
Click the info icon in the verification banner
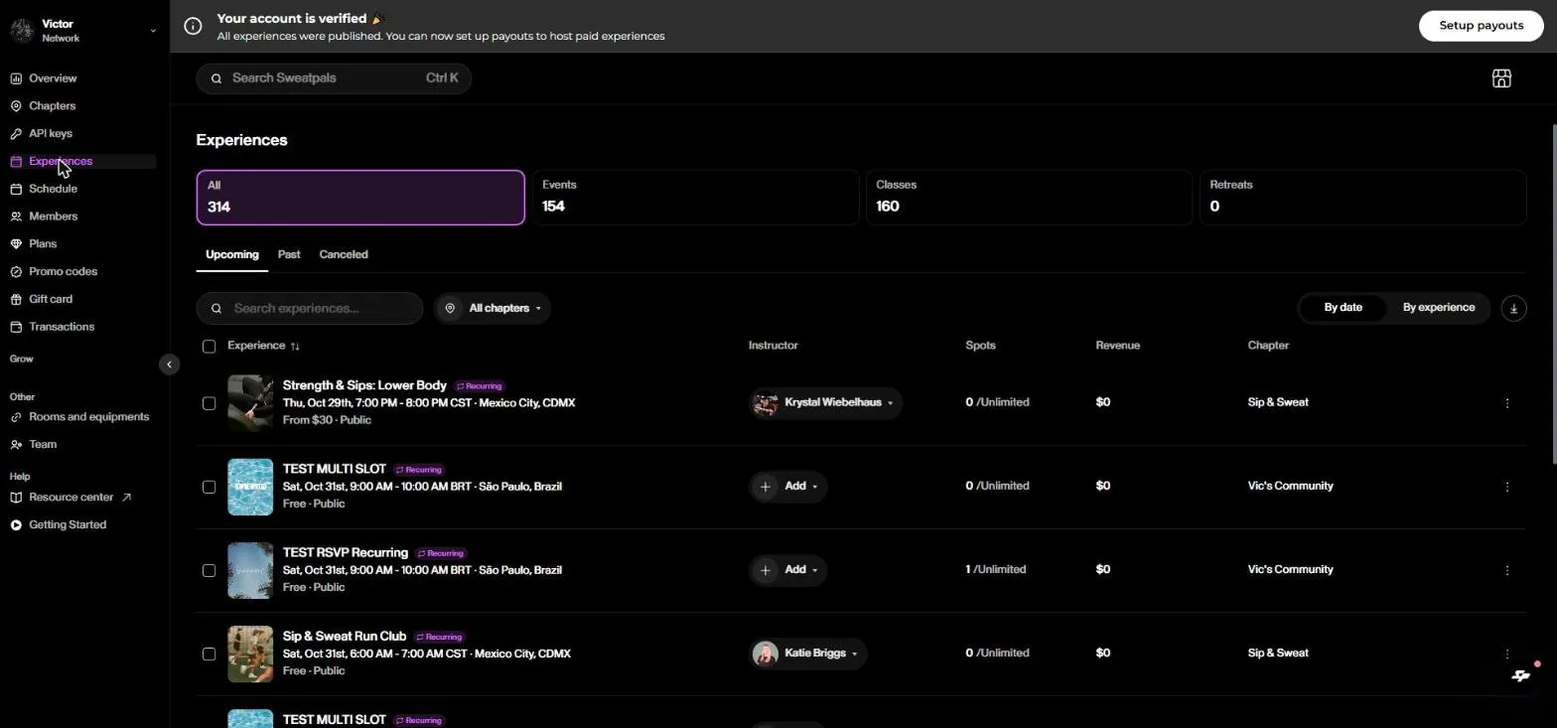[x=194, y=26]
